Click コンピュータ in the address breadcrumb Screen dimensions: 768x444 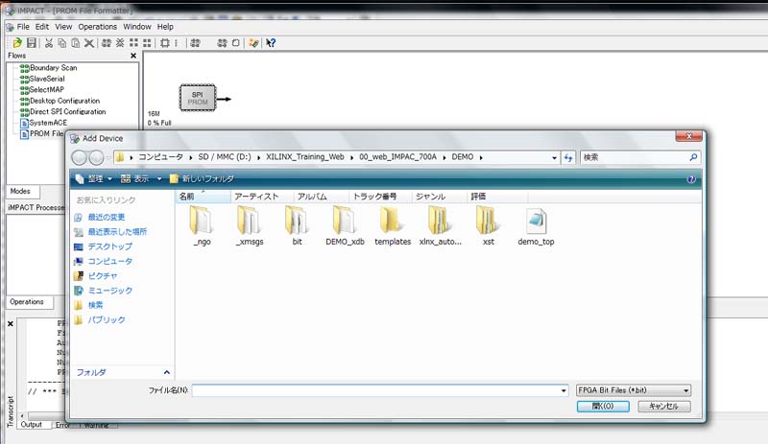(160, 157)
